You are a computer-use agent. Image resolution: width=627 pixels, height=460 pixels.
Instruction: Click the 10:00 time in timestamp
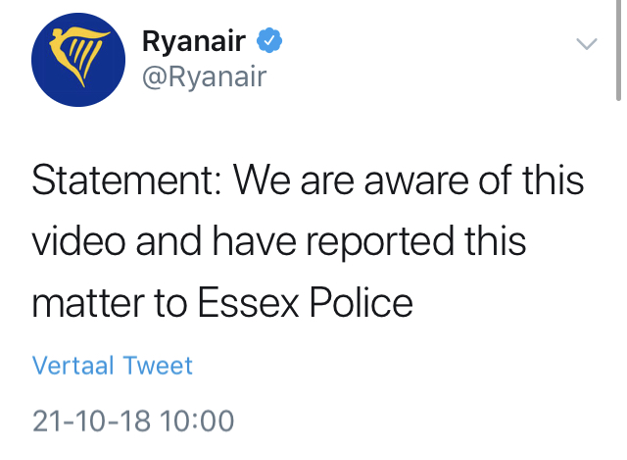(x=197, y=421)
